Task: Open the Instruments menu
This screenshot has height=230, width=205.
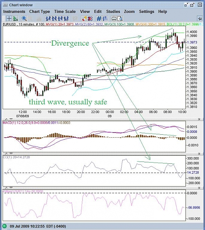Action: click(14, 11)
